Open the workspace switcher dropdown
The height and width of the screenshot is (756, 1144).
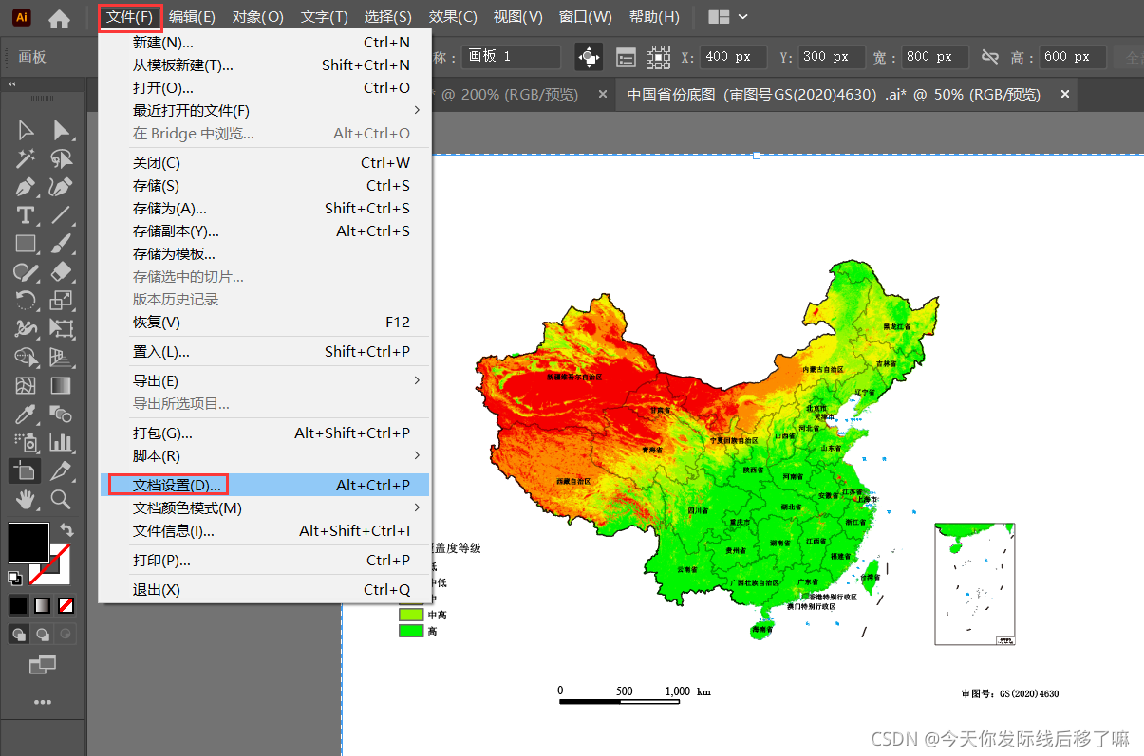click(728, 17)
